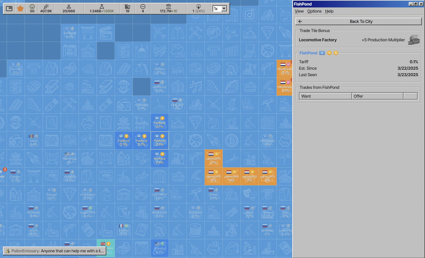Click the workers indicator showing 20/668
Image resolution: width=425 pixels, height=258 pixels.
69,8
